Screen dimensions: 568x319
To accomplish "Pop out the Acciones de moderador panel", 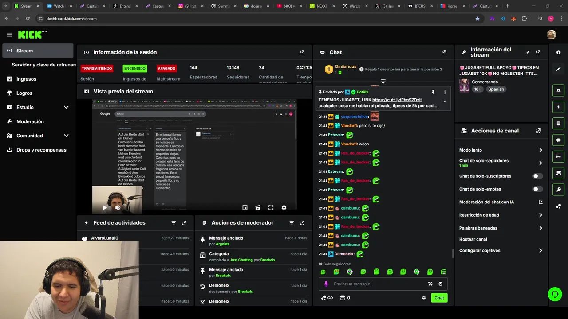I will pyautogui.click(x=302, y=223).
